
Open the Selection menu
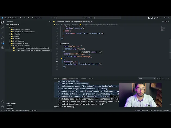pos(15,18)
